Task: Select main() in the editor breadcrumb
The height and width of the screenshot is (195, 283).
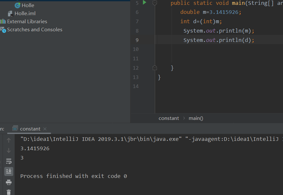Action: pos(196,118)
